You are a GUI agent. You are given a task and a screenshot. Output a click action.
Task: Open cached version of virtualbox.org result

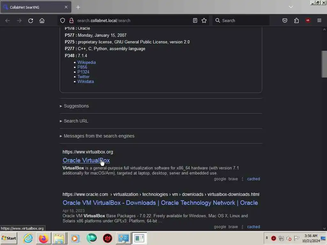coord(254,179)
